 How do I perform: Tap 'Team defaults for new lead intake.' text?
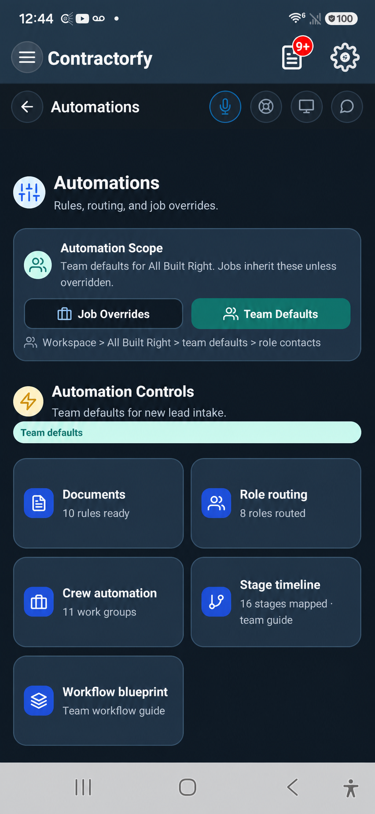point(139,413)
